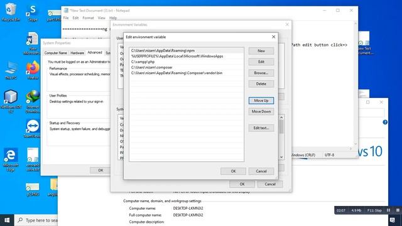Click the Edit button for path entry

pos(261,62)
